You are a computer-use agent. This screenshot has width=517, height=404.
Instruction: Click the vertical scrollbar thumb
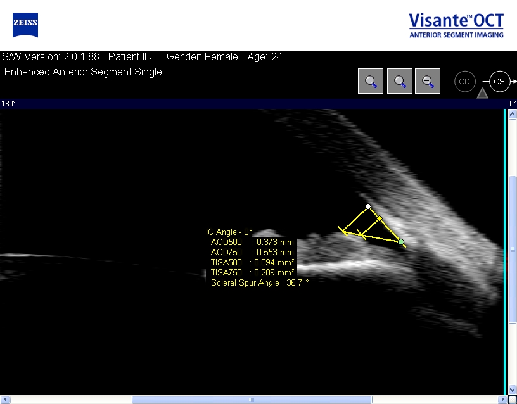pos(513,249)
